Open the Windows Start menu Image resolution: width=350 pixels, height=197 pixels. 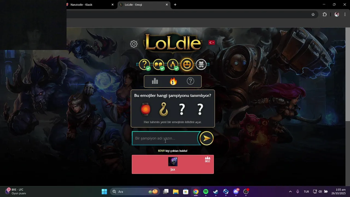pos(104,192)
